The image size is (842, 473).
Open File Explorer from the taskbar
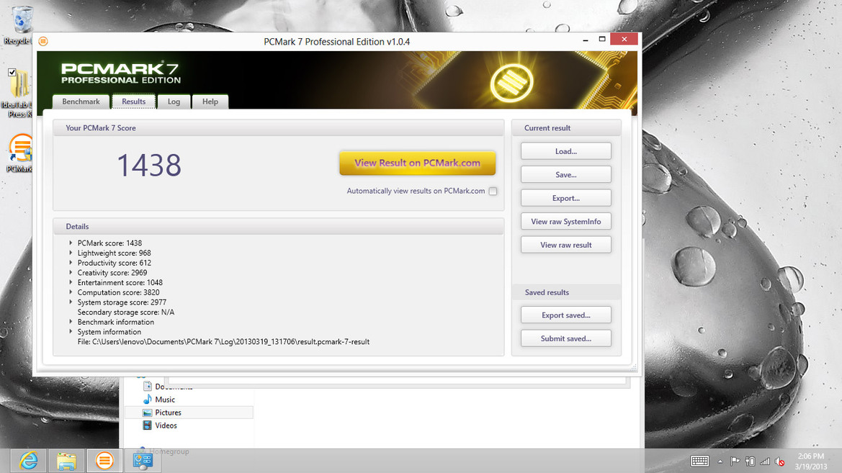pos(66,461)
